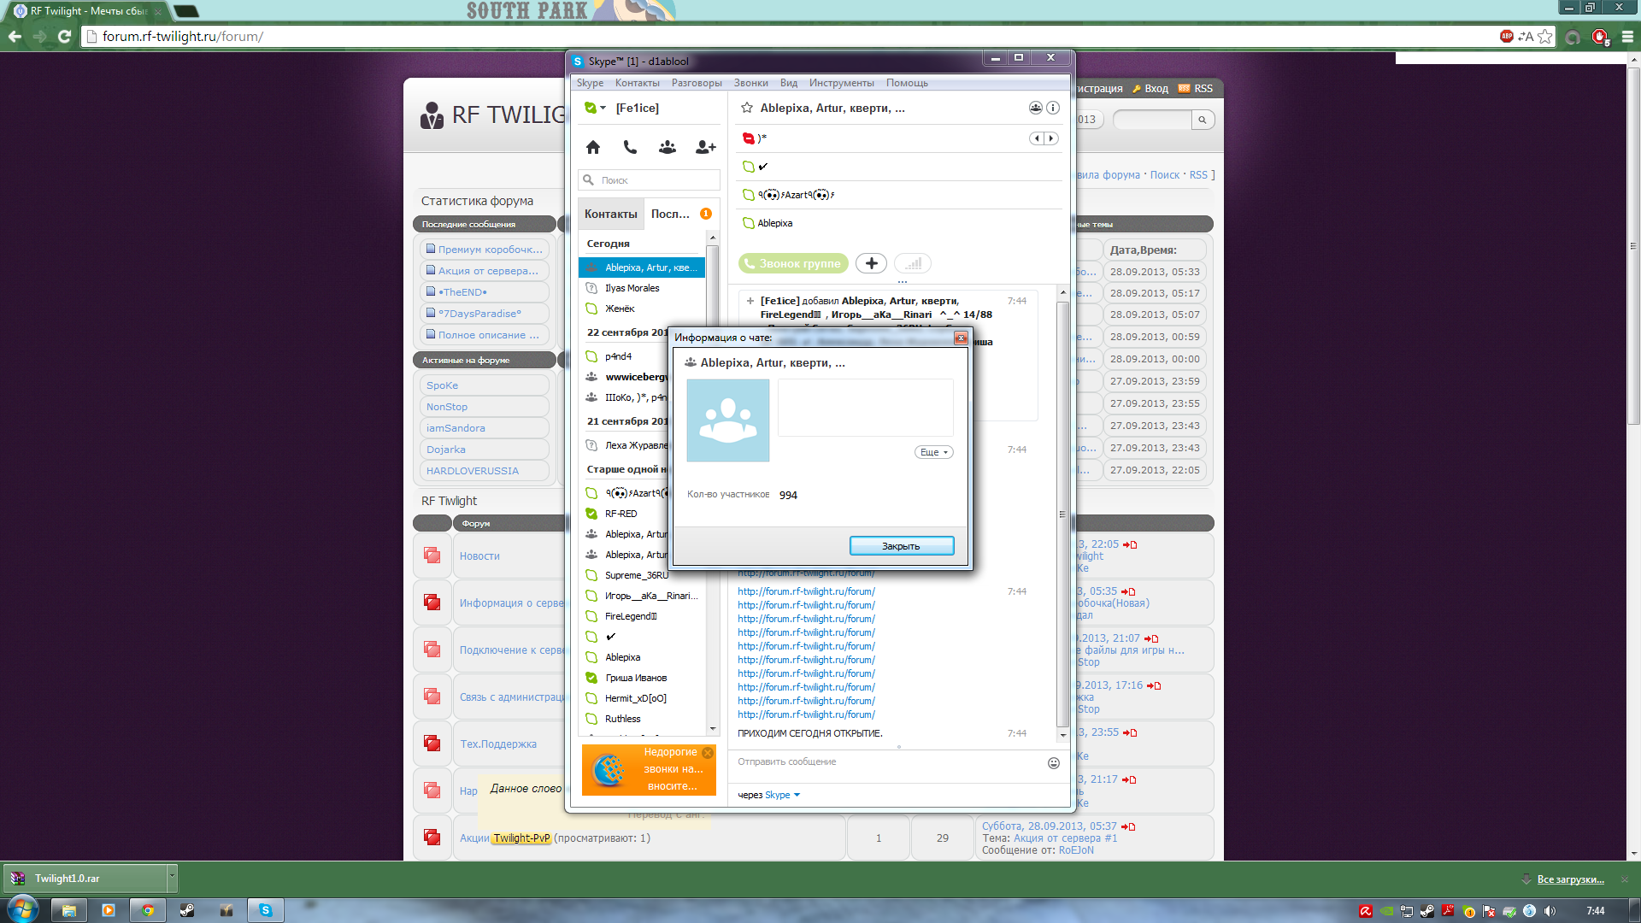Click the group avatar picture in the dialog

728,420
